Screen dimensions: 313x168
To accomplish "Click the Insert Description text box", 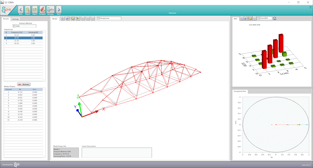I will click(117, 153).
